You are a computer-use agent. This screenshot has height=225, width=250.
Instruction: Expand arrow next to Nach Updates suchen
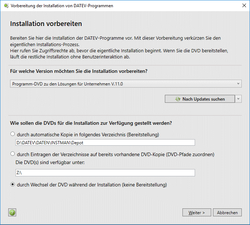pos(239,99)
